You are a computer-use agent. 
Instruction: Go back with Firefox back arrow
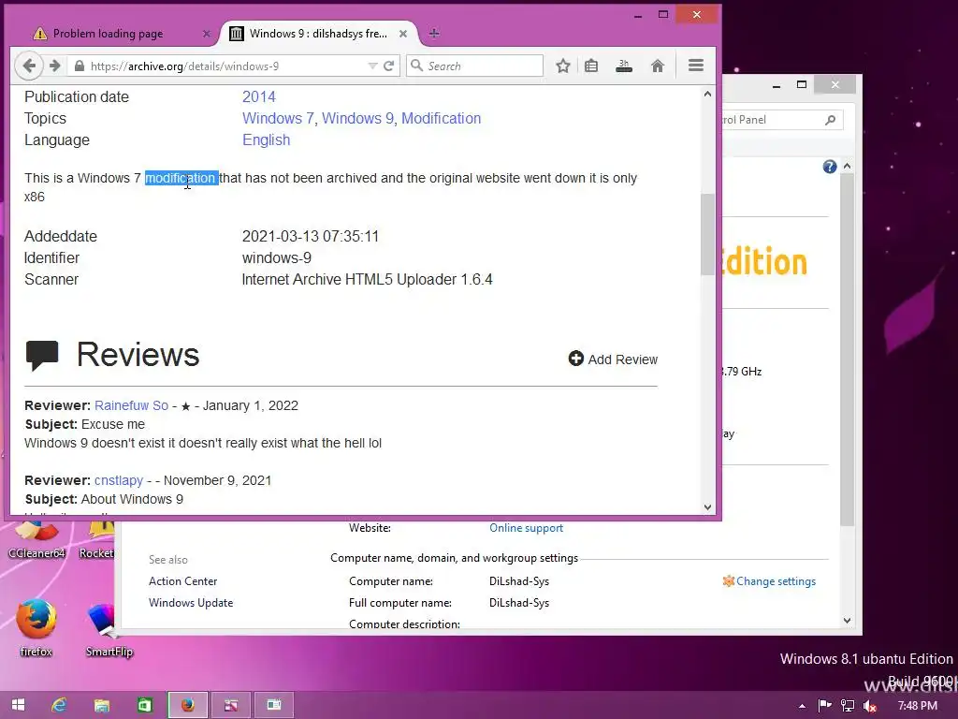click(29, 66)
